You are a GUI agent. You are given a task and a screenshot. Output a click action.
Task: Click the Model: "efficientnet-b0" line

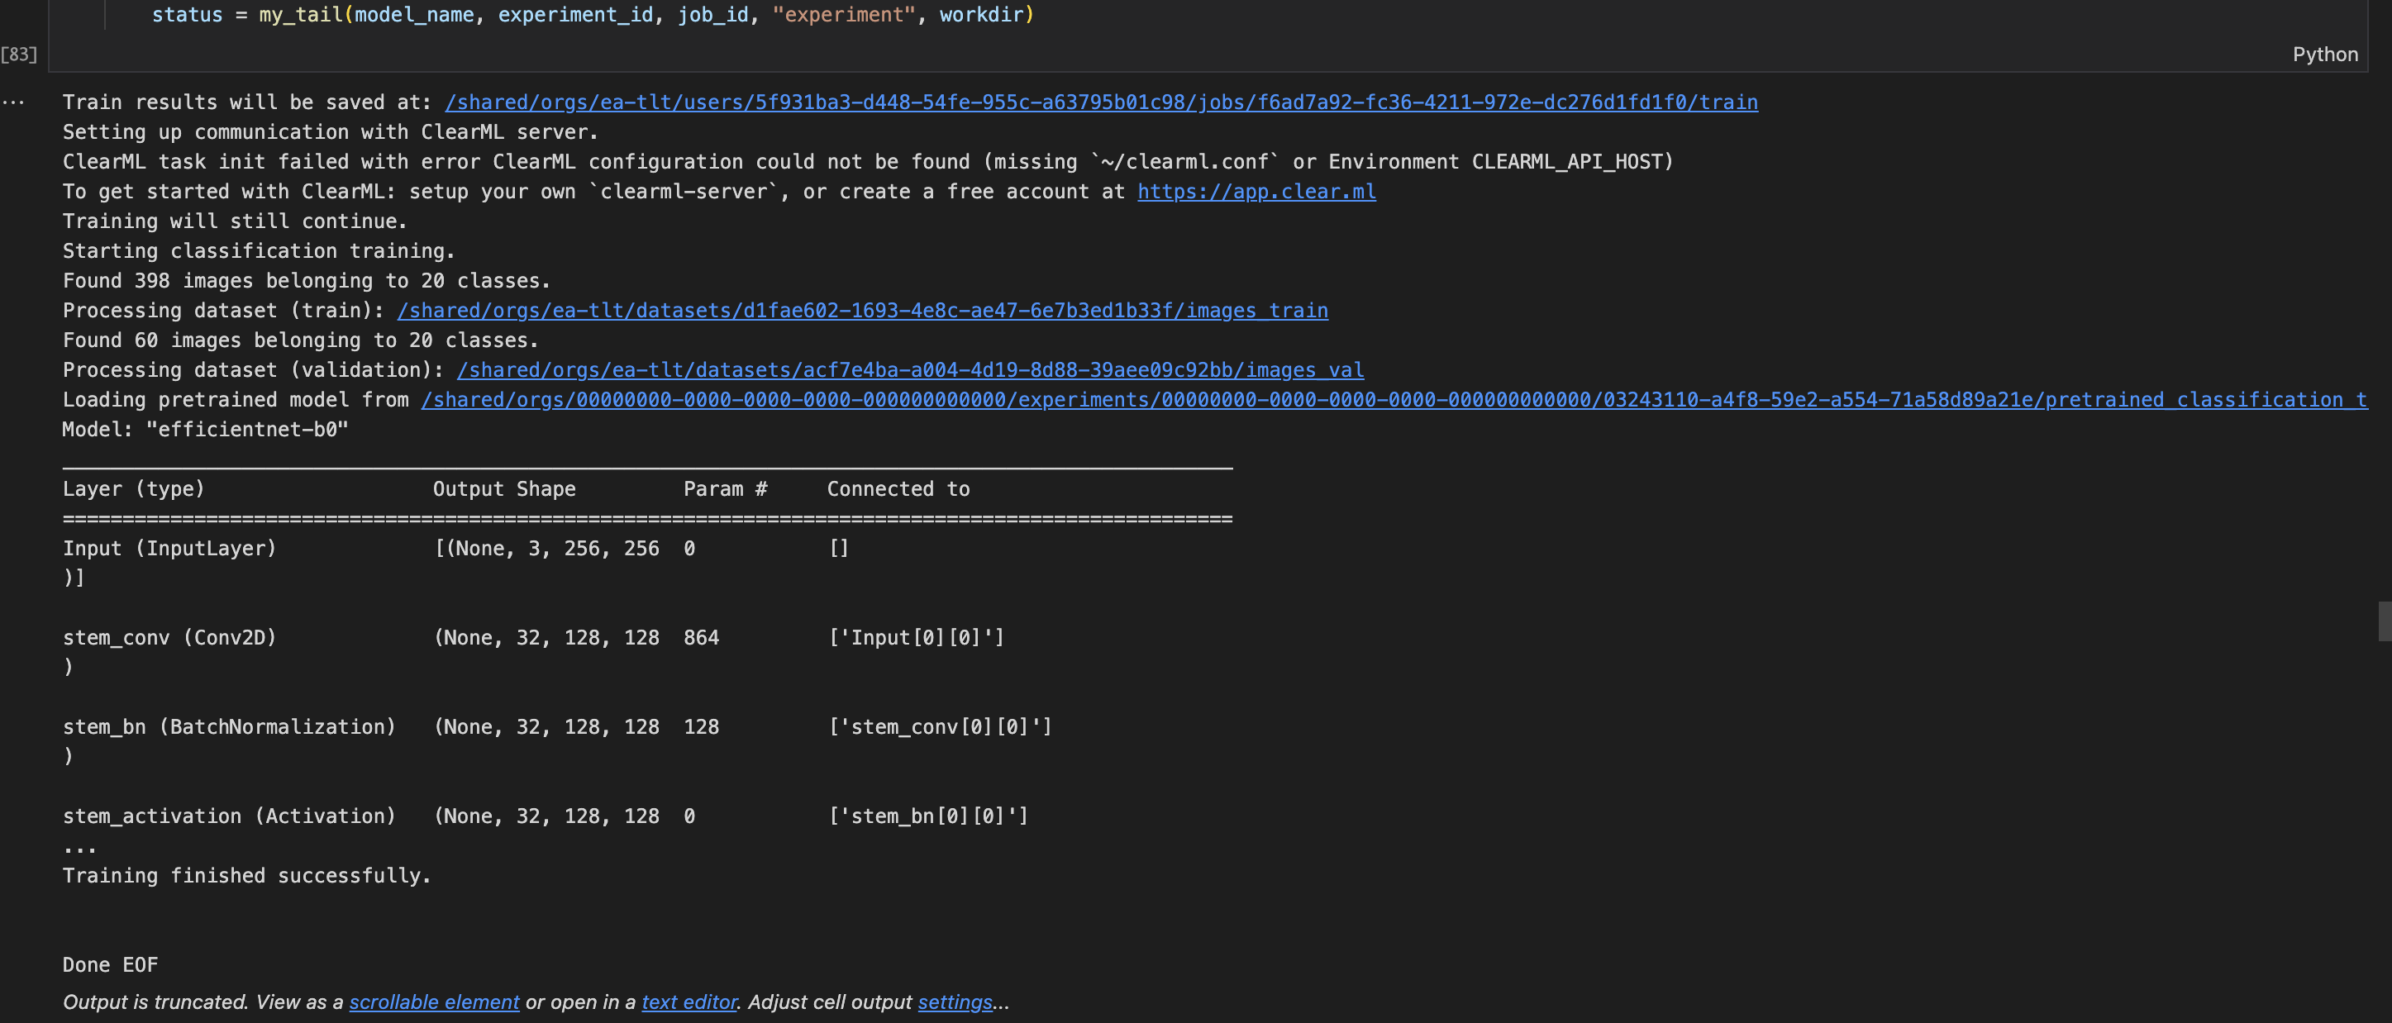point(205,429)
